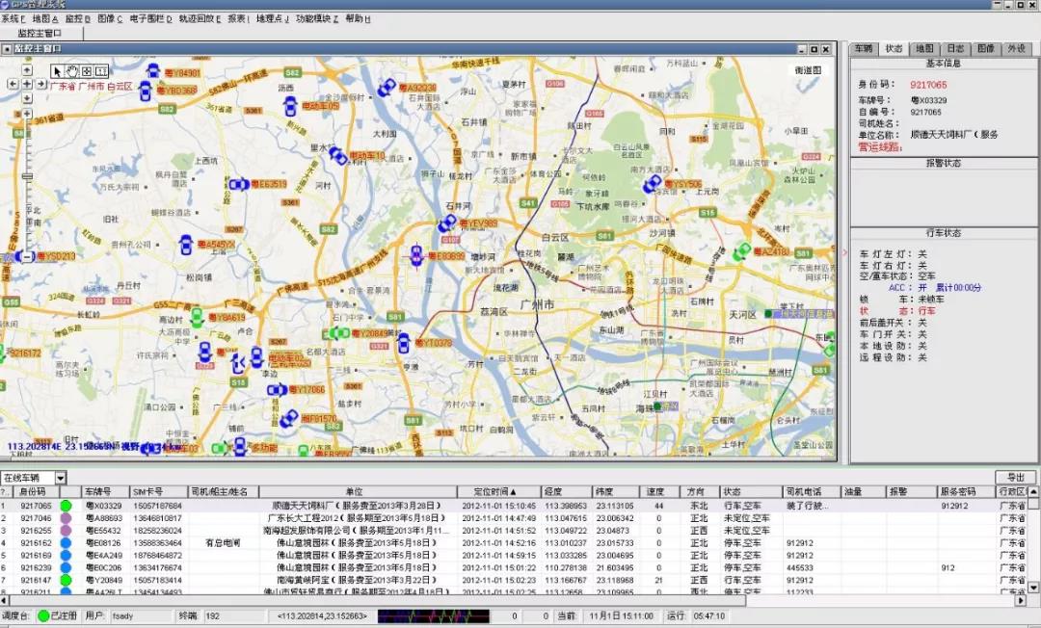Switch to the 日志 tab

click(x=953, y=48)
